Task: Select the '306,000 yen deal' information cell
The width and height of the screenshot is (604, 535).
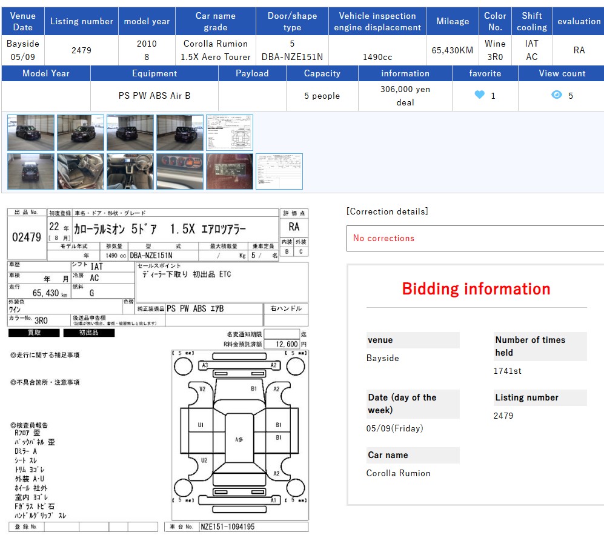Action: 405,96
